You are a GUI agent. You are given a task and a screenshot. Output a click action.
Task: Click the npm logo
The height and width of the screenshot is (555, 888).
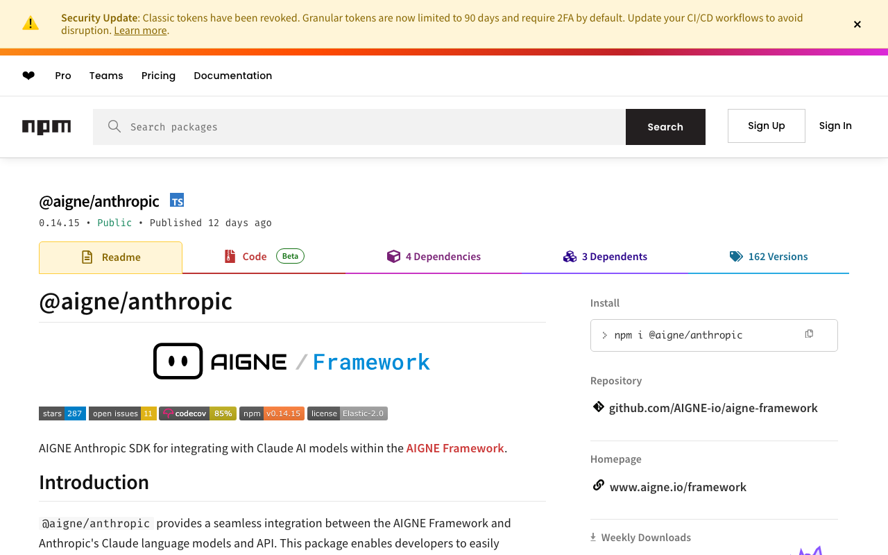click(46, 127)
